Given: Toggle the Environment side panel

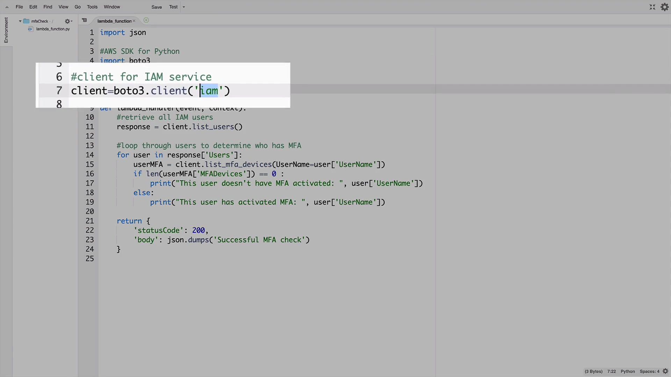Looking at the screenshot, I should (6, 30).
